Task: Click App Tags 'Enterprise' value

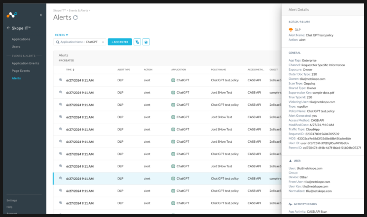Action: [309, 61]
